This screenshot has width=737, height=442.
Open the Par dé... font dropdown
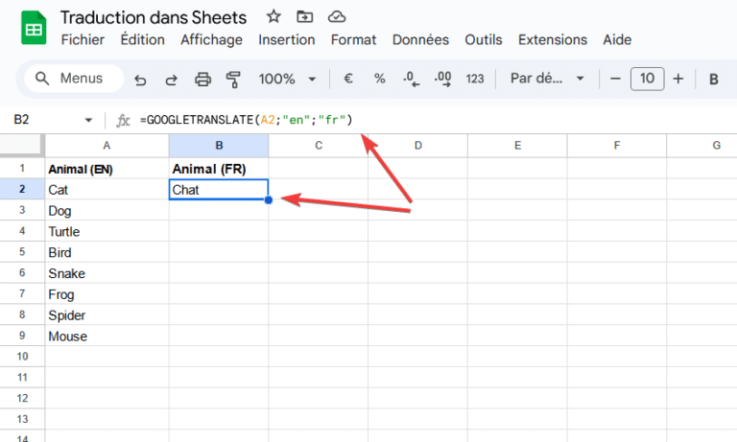tap(547, 79)
